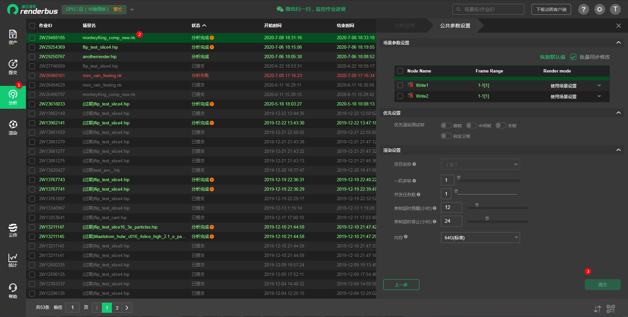Switch to the 公共参数设置 tab
The width and height of the screenshot is (628, 317).
[x=455, y=25]
